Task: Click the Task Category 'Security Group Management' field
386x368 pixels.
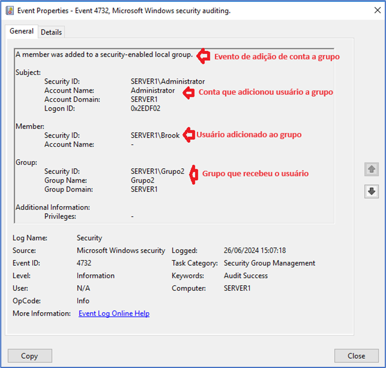Action: pyautogui.click(x=269, y=263)
